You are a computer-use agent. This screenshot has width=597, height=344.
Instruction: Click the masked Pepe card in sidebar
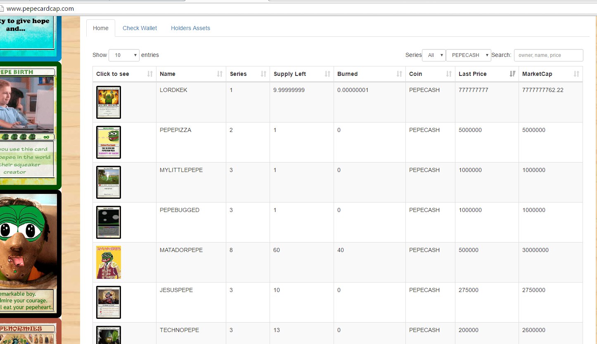coord(30,253)
